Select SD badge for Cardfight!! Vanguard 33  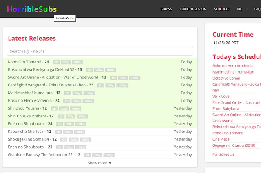pyautogui.click(x=101, y=86)
